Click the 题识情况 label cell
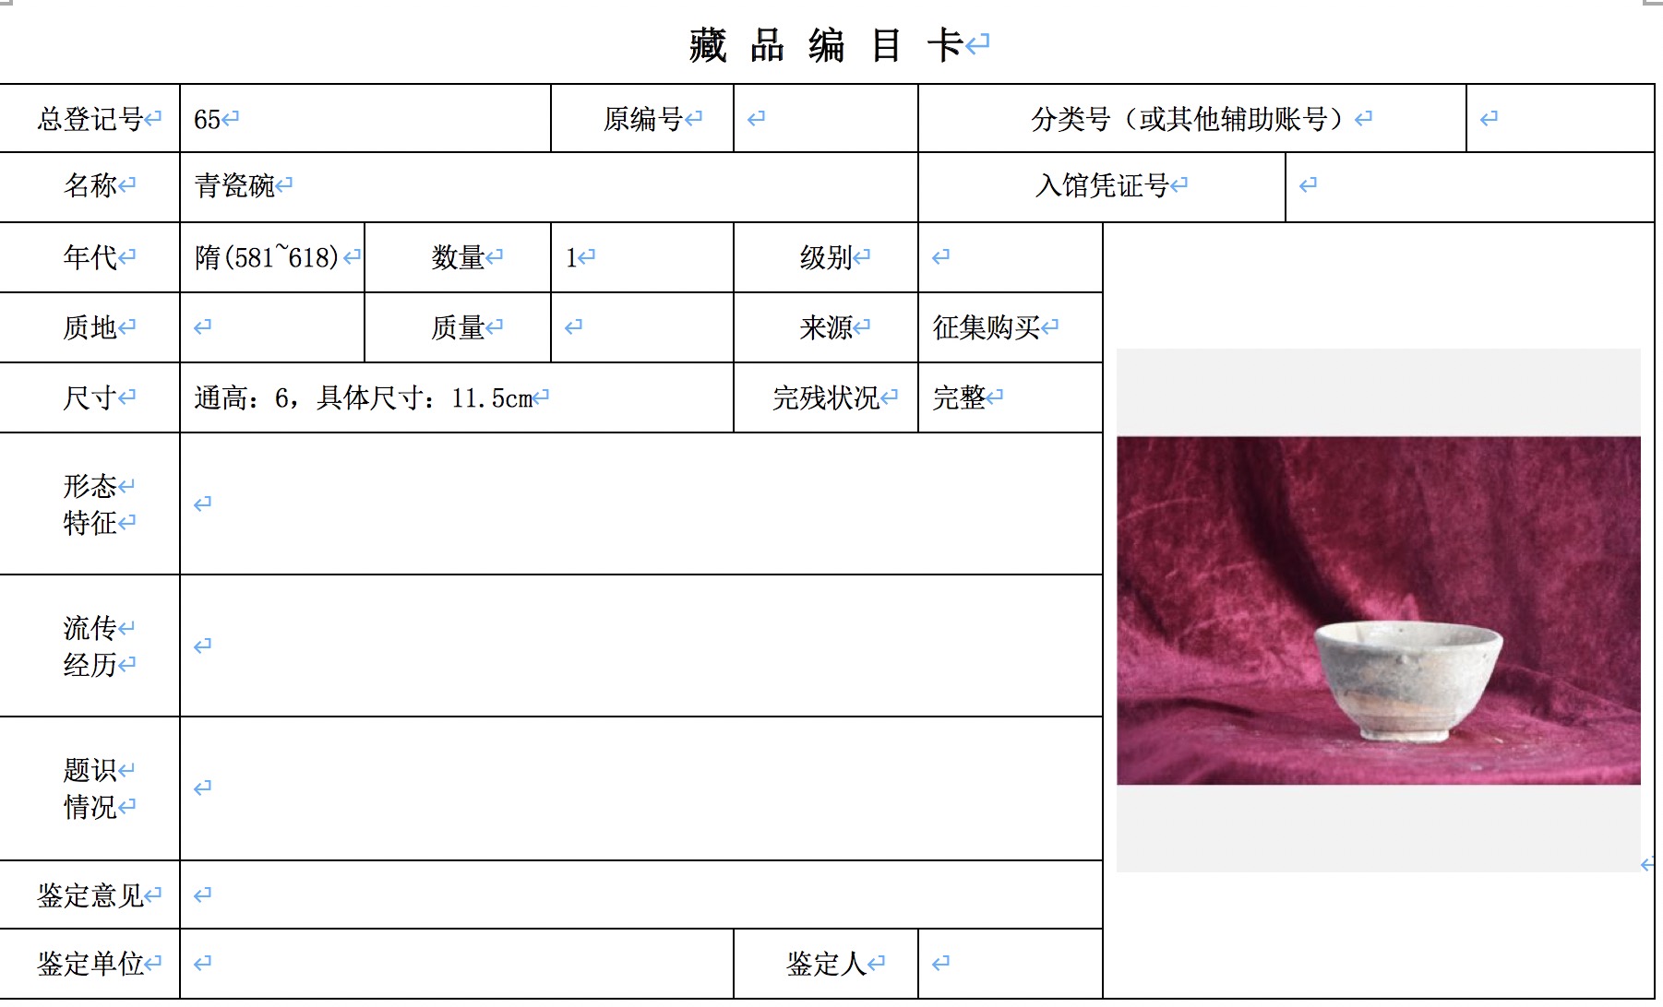 point(90,788)
